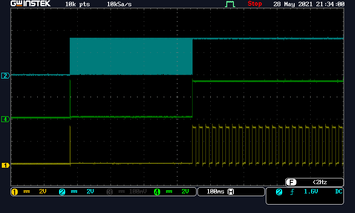The height and width of the screenshot is (213, 355).
Task: Click the channel 3 coupling symbol
Action: [122, 192]
